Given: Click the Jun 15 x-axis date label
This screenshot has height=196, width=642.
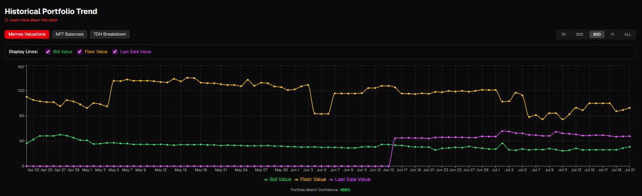Looking at the screenshot, I should click(389, 169).
